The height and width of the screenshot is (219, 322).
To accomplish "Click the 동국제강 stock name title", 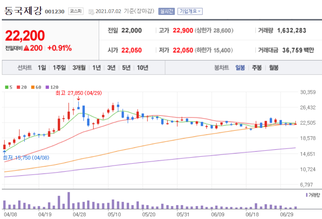I will pyautogui.click(x=23, y=11).
